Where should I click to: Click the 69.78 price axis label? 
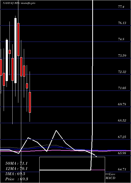pos(122,104)
